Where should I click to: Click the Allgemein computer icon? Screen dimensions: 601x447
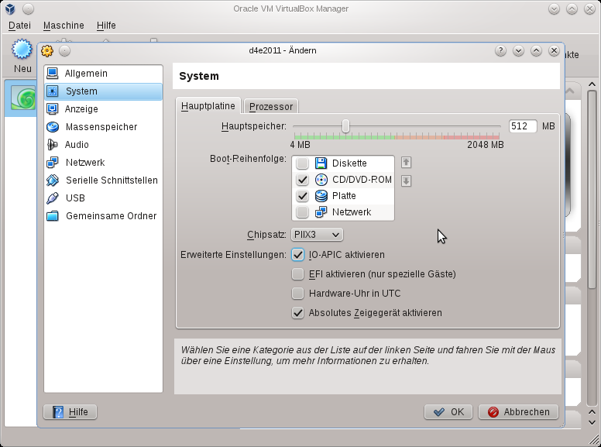coord(53,74)
